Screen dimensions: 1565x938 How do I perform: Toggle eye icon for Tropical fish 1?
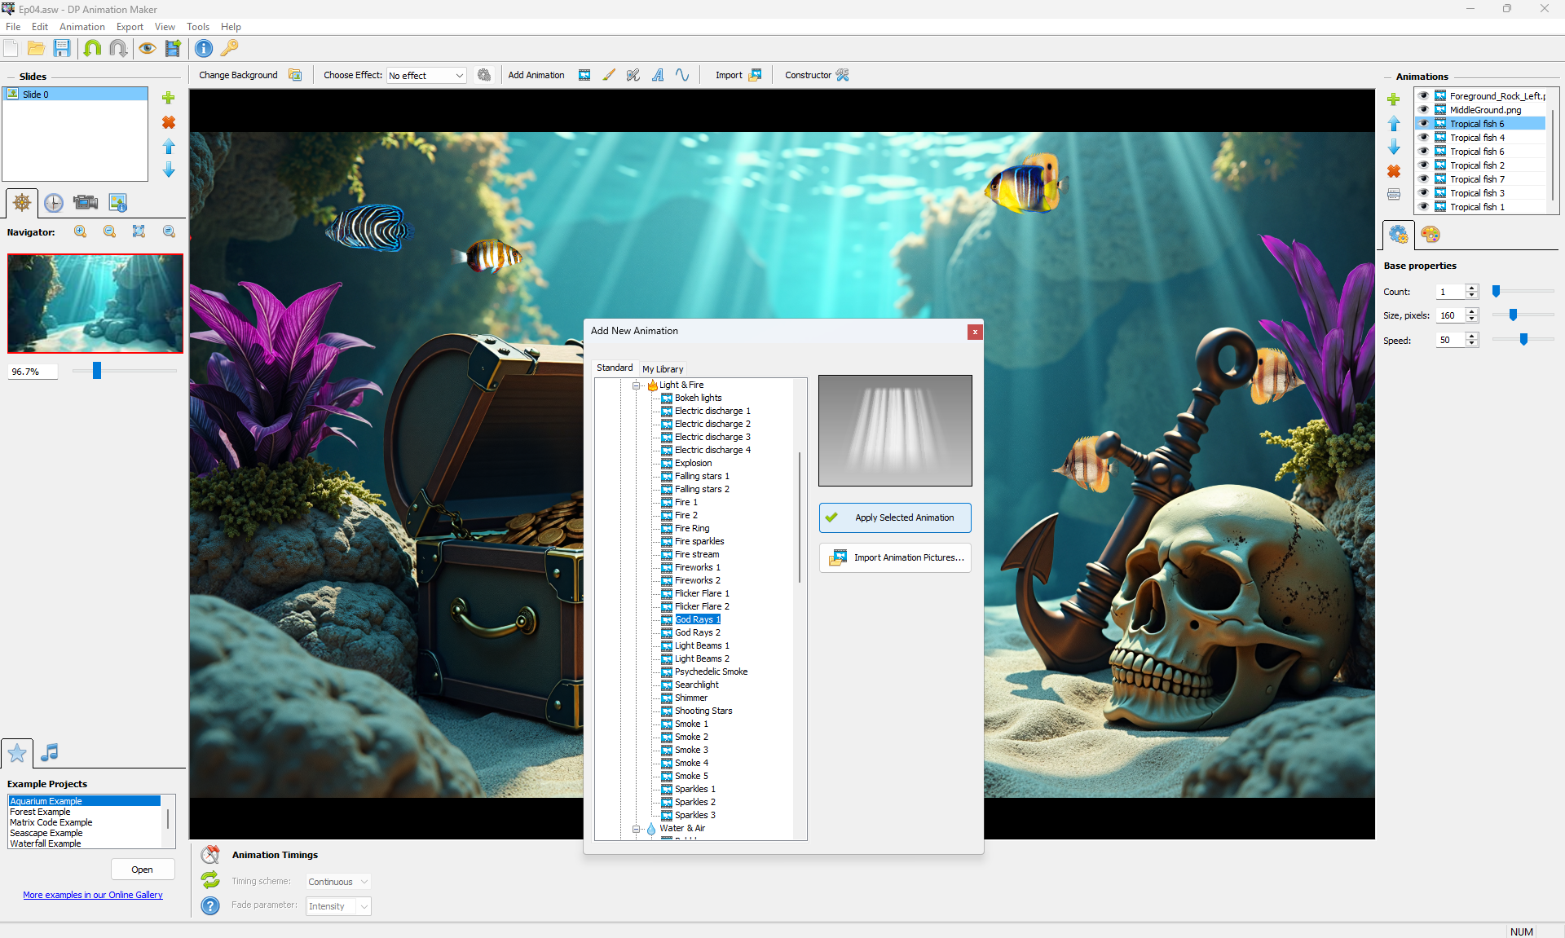pos(1424,207)
